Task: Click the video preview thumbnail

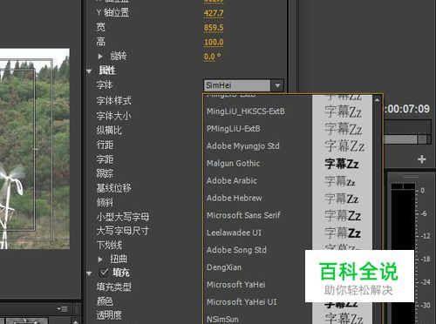Action: point(35,149)
